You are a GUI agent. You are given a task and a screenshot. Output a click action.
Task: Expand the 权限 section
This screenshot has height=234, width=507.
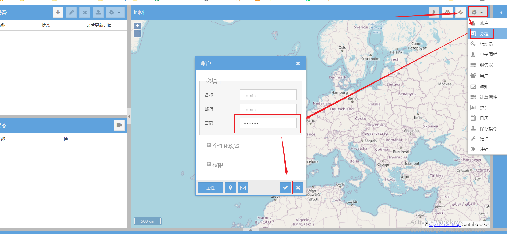pyautogui.click(x=209, y=164)
